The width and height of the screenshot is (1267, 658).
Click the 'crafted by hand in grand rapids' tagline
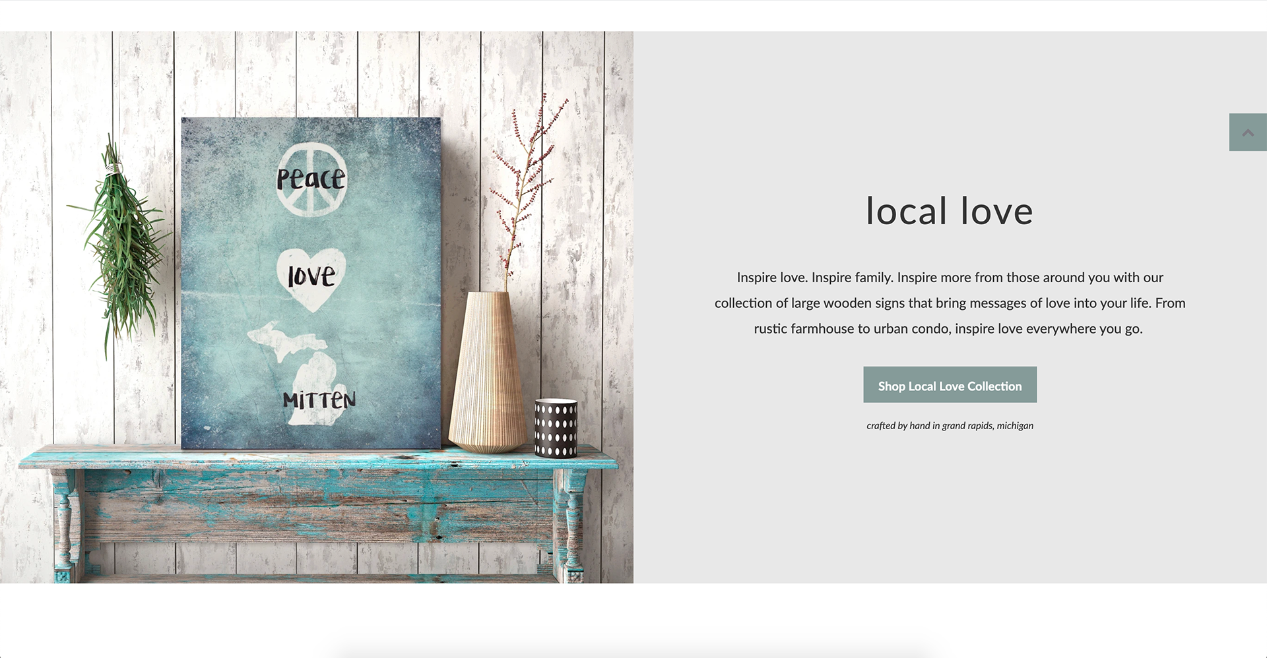(x=950, y=426)
